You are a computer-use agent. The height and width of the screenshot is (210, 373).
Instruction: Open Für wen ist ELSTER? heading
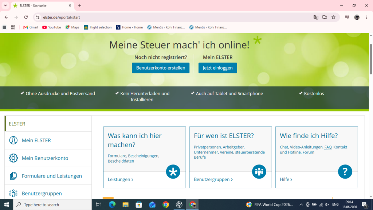[x=224, y=136]
